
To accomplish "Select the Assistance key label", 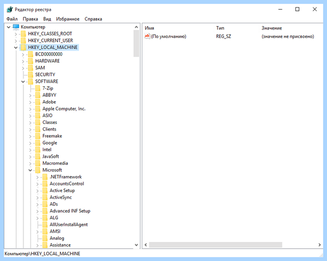I will (x=60, y=245).
